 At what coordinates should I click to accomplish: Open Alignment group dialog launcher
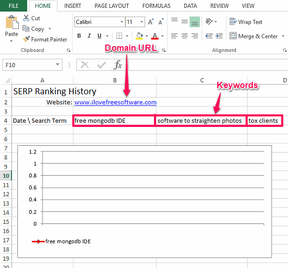click(x=285, y=50)
